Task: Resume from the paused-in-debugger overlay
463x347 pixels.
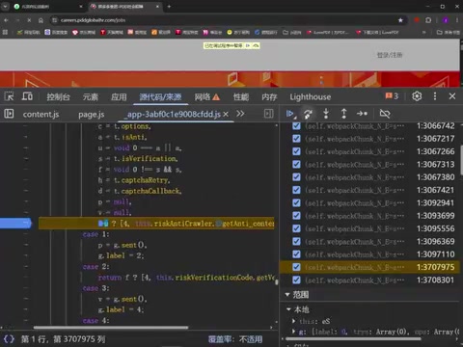Action: [248, 45]
